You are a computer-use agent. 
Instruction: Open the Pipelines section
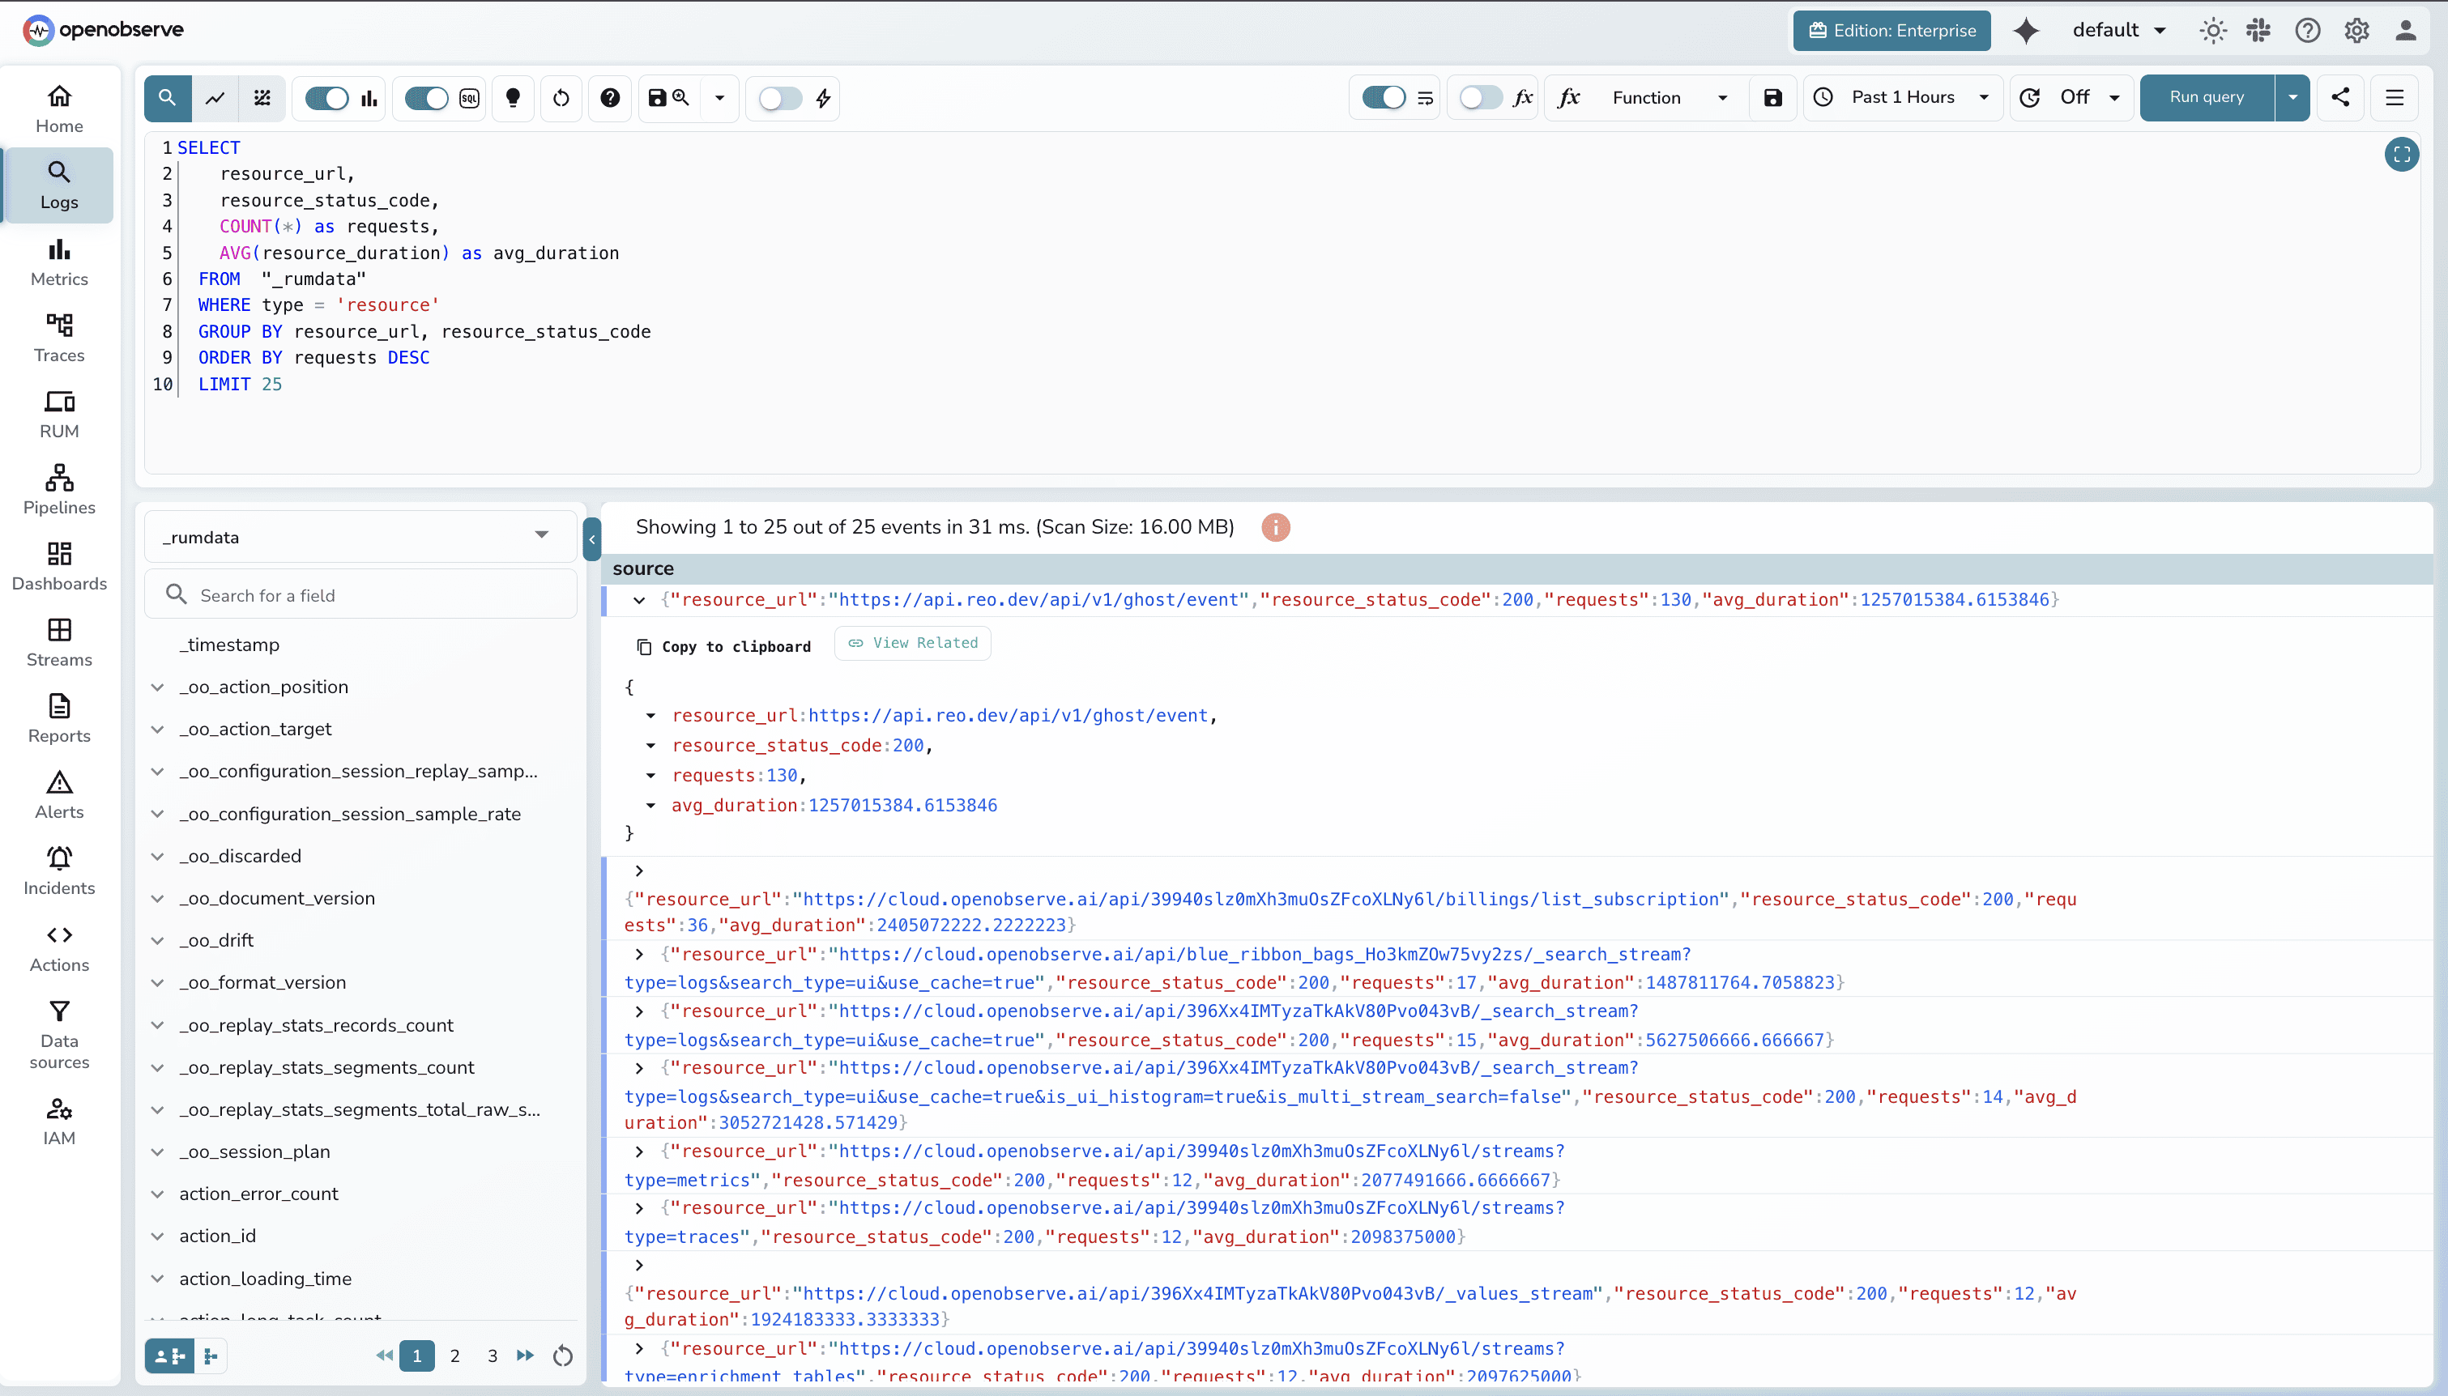coord(58,490)
